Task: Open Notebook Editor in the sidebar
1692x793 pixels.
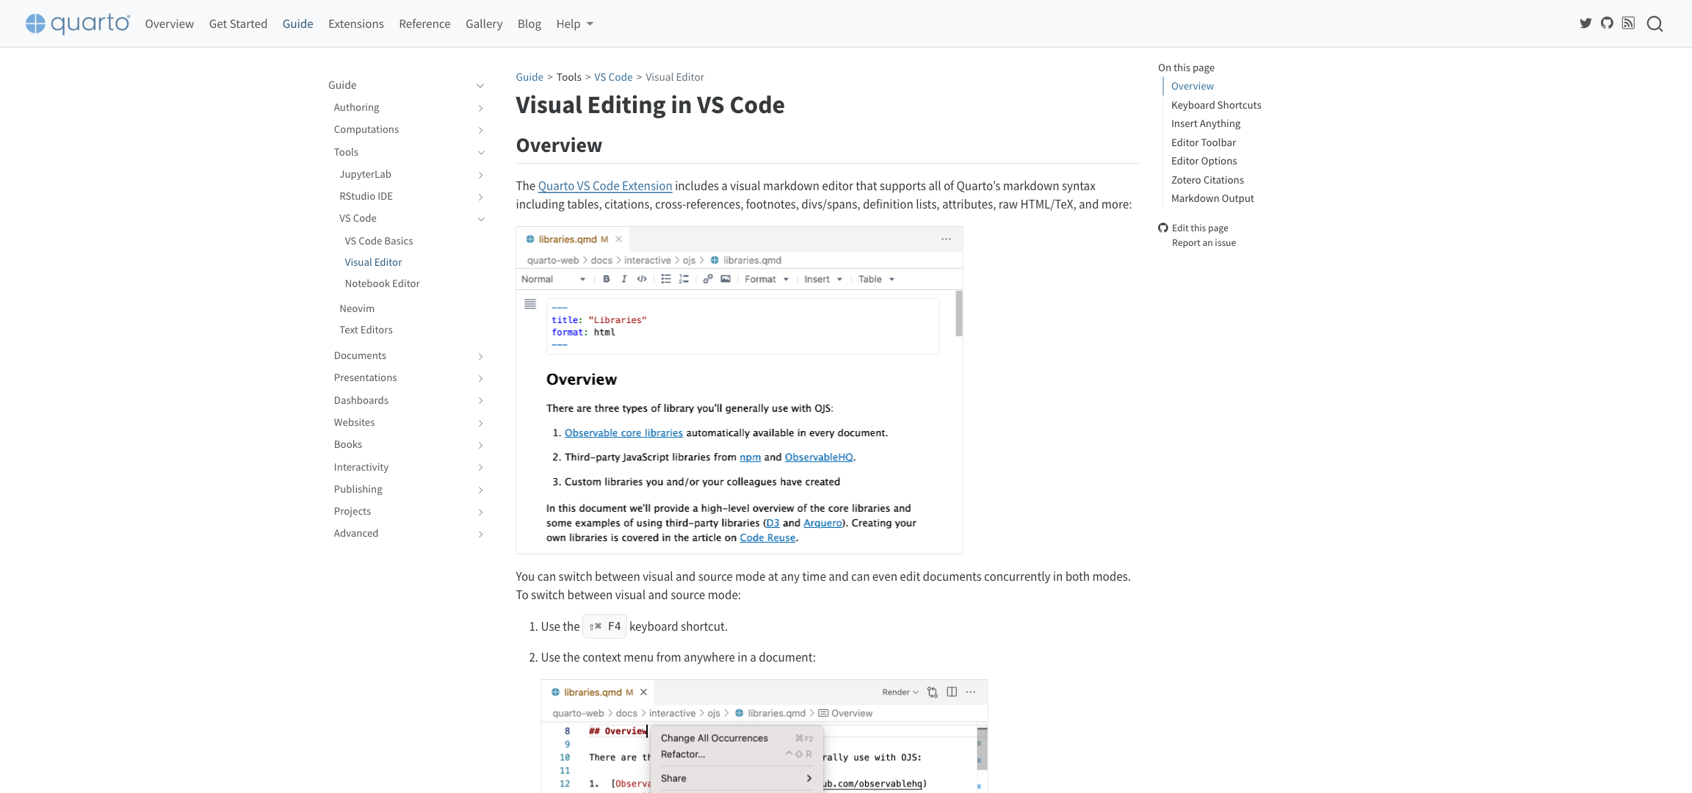Action: coord(382,283)
